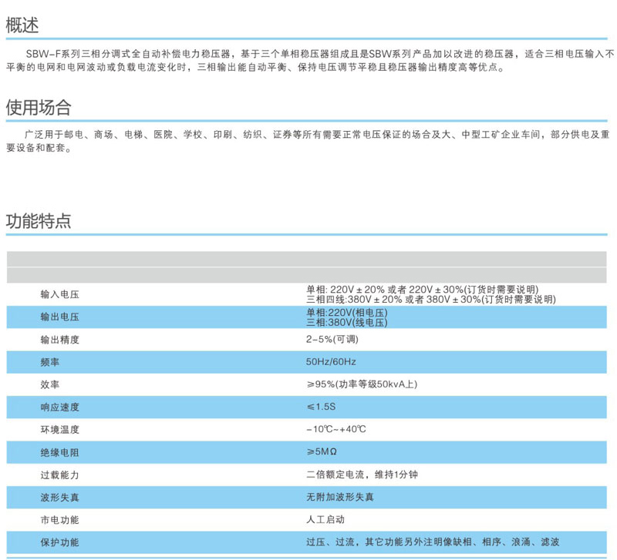Select the 过载能力 row label

pos(60,474)
